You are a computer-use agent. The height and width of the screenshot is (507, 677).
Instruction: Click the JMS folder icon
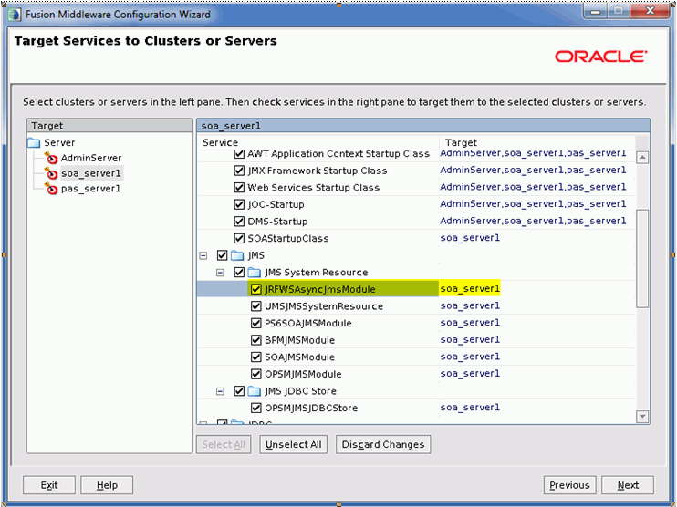click(237, 255)
